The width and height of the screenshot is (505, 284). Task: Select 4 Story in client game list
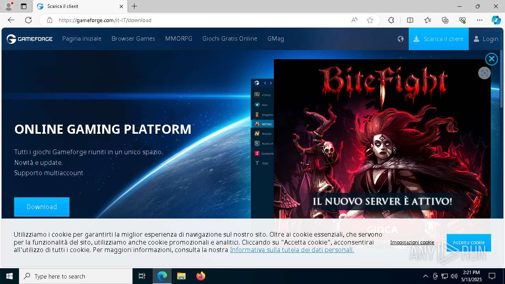click(x=262, y=95)
